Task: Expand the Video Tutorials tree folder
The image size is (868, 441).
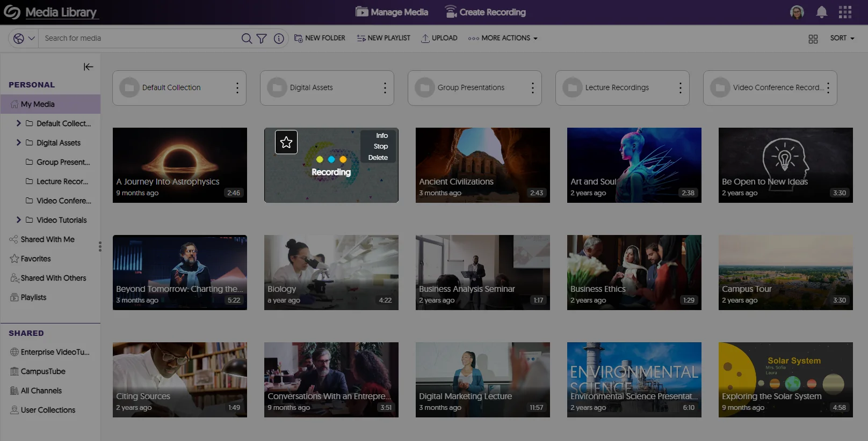Action: point(19,220)
